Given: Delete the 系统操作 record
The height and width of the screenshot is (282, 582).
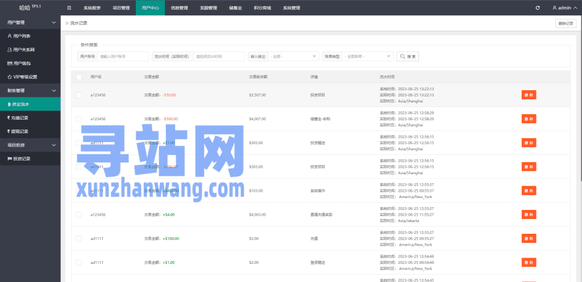Looking at the screenshot, I should pyautogui.click(x=529, y=191).
